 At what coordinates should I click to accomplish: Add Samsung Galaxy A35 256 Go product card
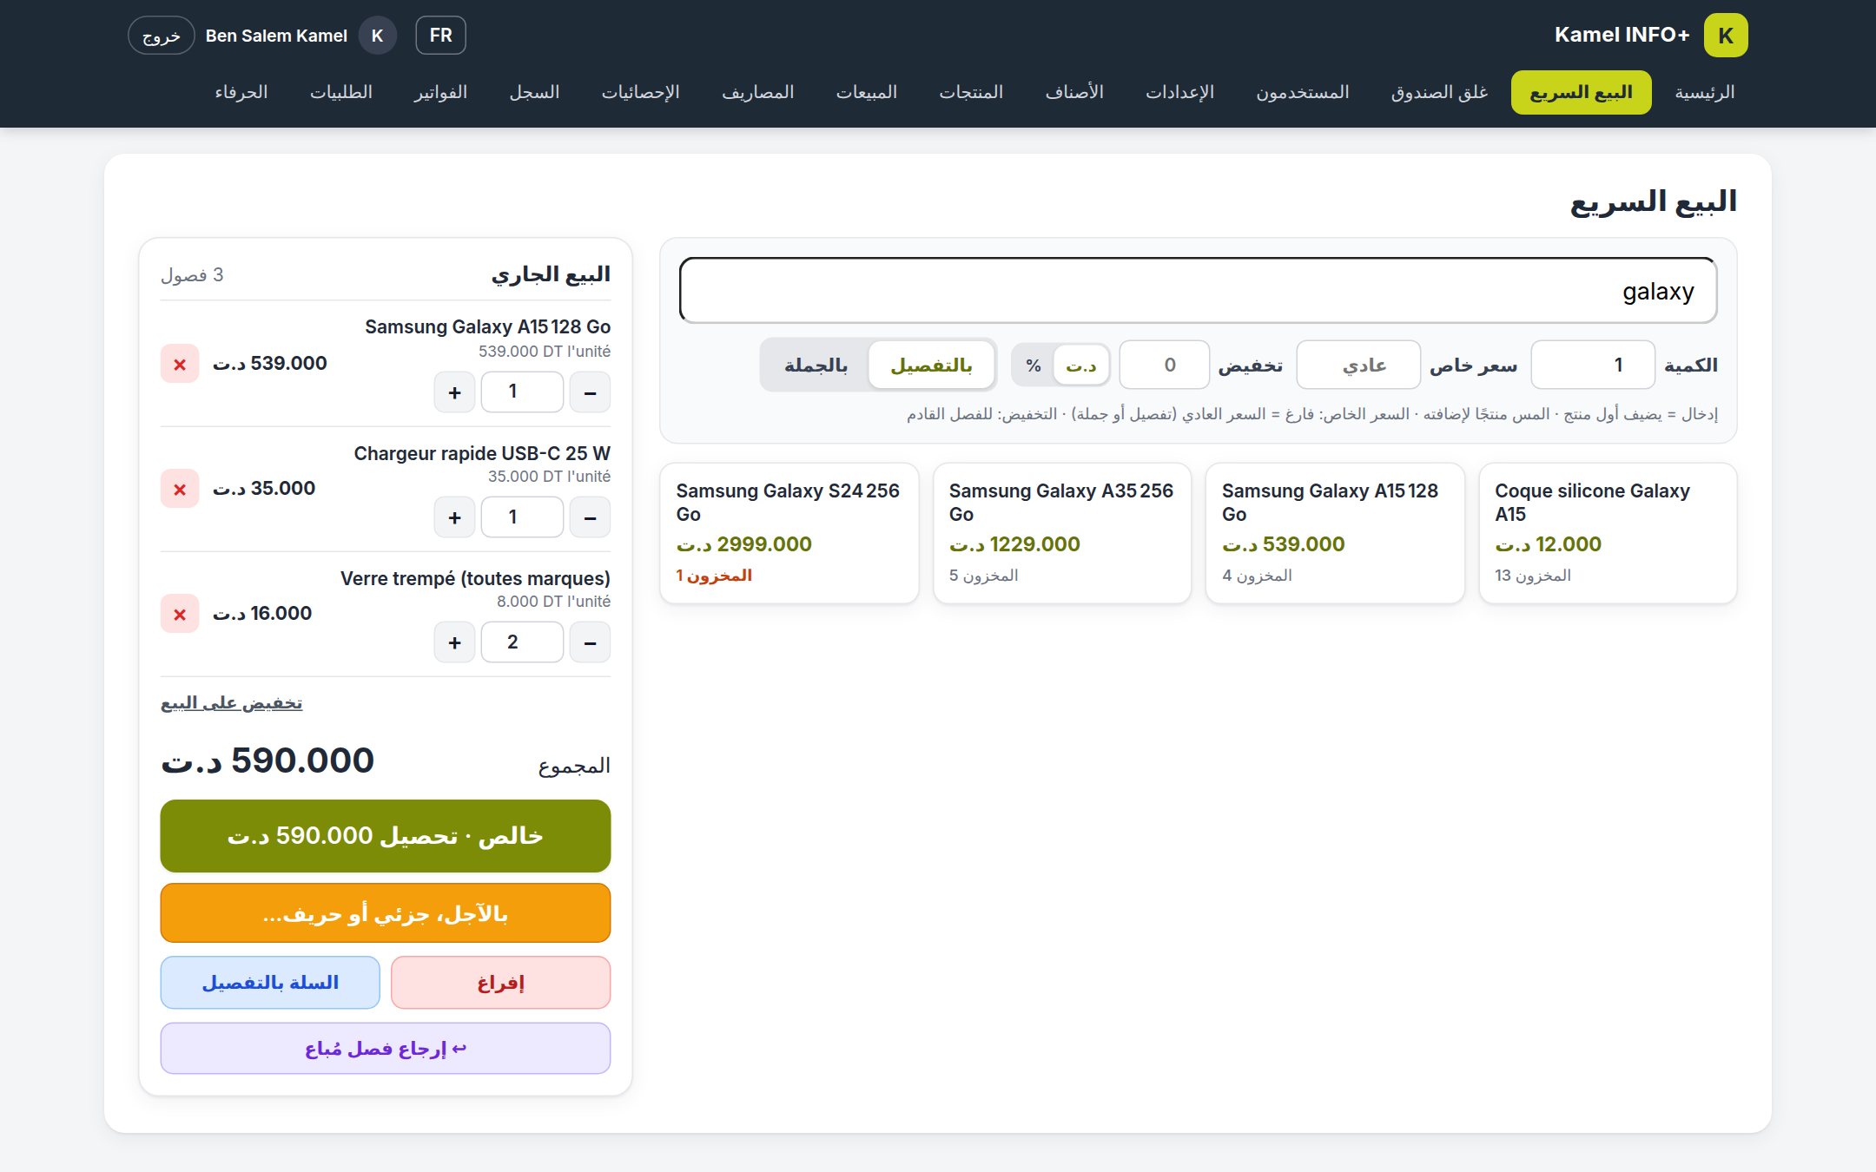pyautogui.click(x=1062, y=533)
